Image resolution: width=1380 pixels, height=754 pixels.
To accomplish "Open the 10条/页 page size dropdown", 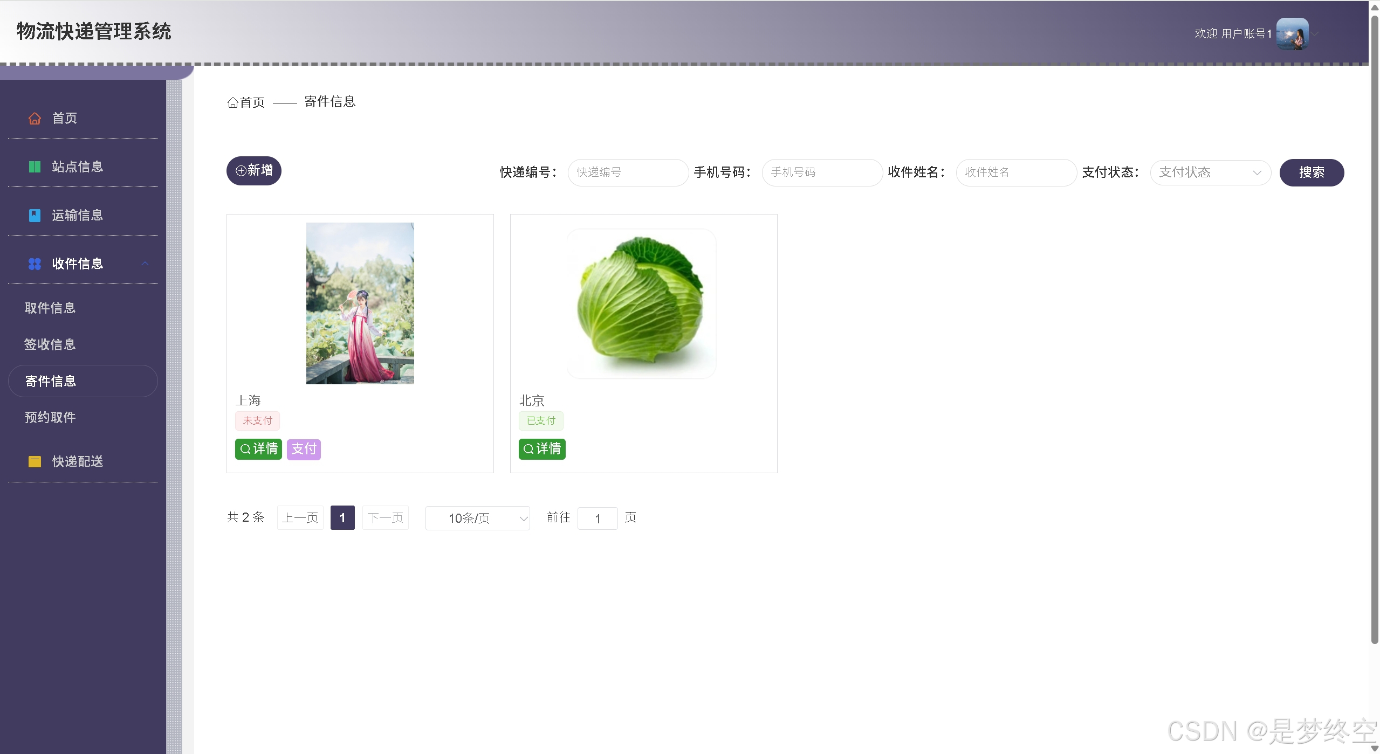I will [x=477, y=518].
